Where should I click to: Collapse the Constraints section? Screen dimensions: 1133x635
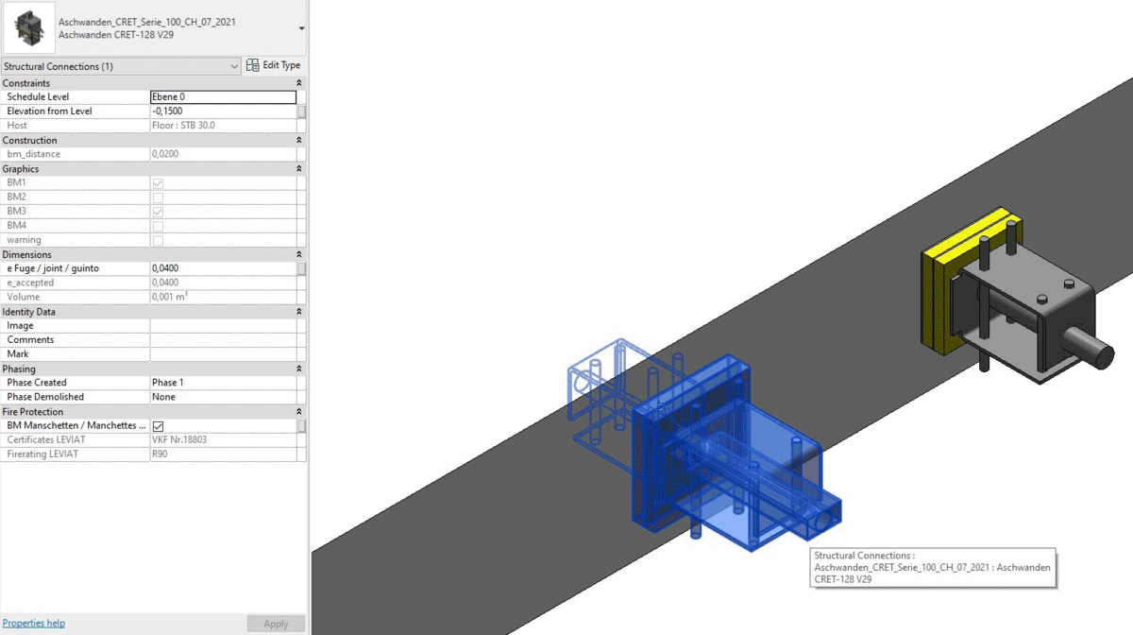click(x=299, y=83)
